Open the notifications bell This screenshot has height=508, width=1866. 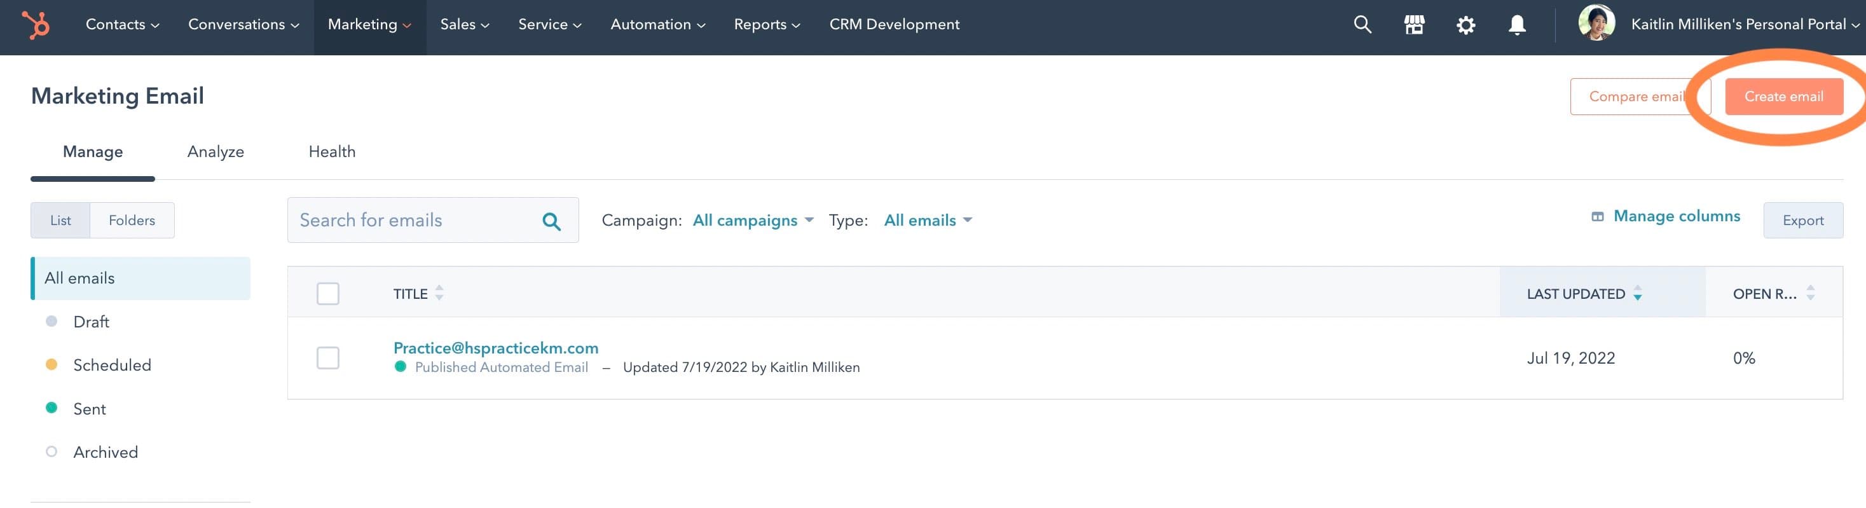(x=1517, y=25)
